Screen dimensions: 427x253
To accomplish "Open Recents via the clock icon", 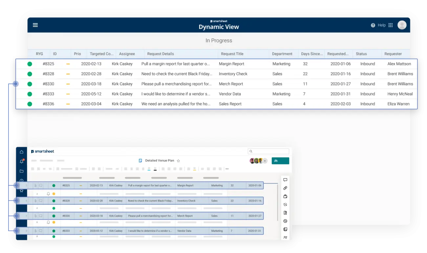I will [21, 180].
